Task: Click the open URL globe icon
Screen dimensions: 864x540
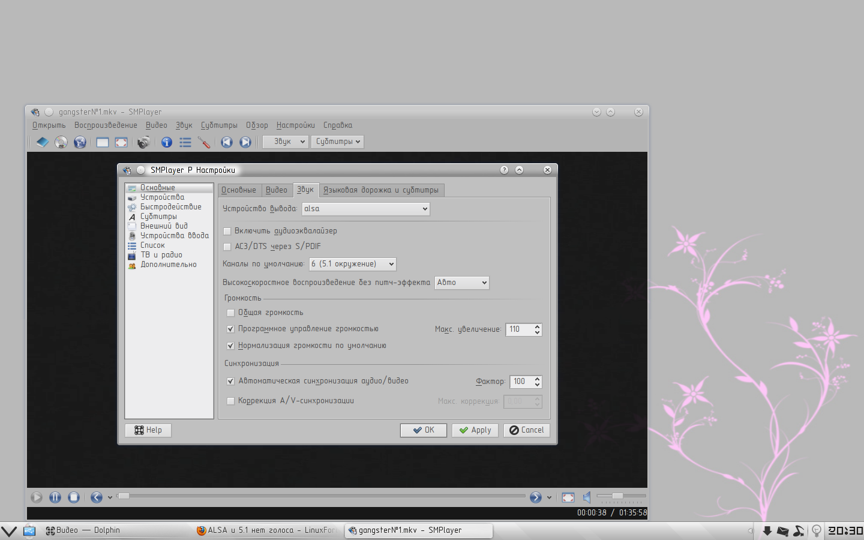Action: (80, 142)
